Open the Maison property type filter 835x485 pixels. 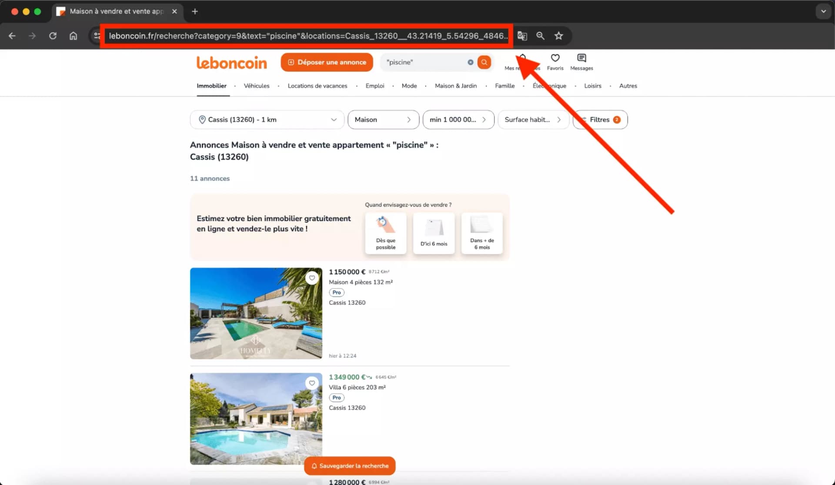383,120
